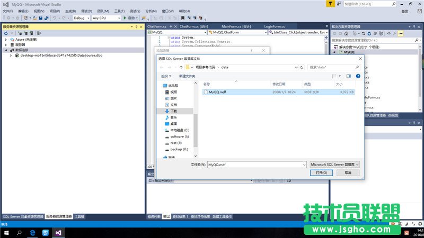424x238 pixels.
Task: Click the Save All icon in the toolbar
Action: click(46, 18)
